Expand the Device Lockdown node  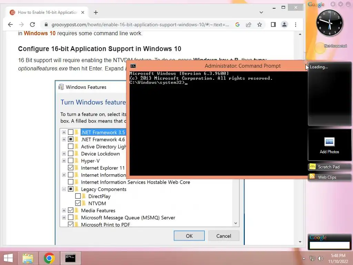click(x=64, y=154)
